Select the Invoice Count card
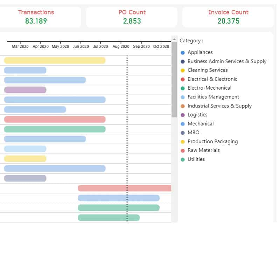 click(x=228, y=17)
